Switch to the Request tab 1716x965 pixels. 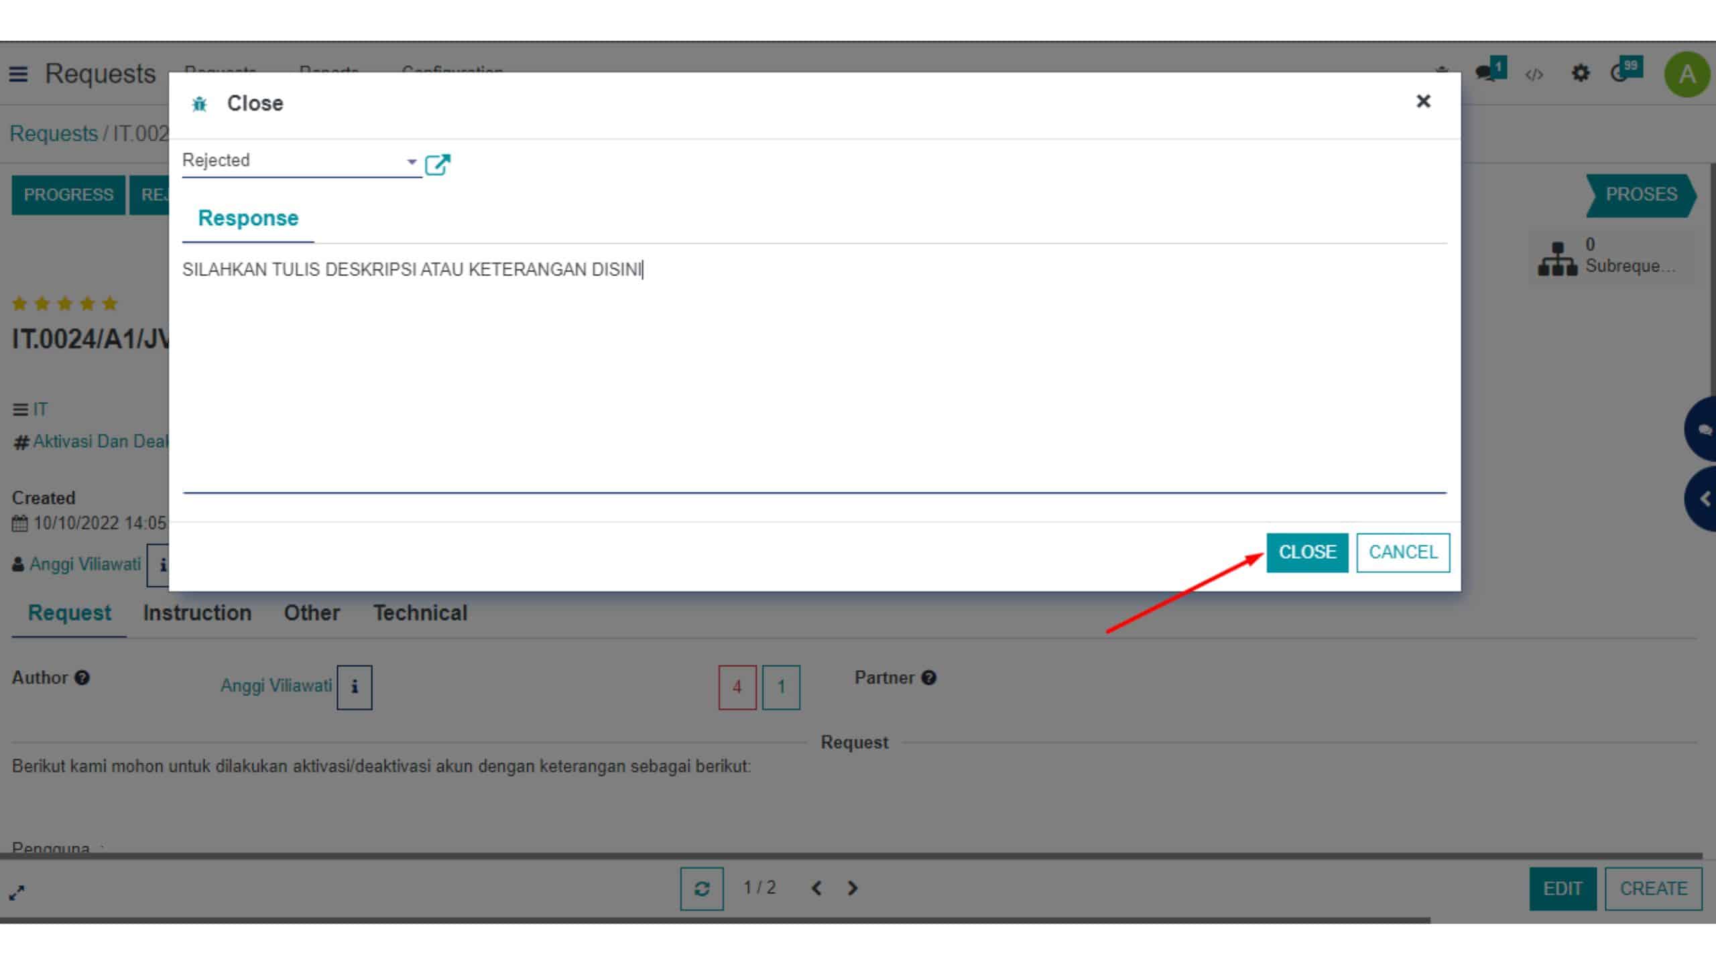point(69,613)
